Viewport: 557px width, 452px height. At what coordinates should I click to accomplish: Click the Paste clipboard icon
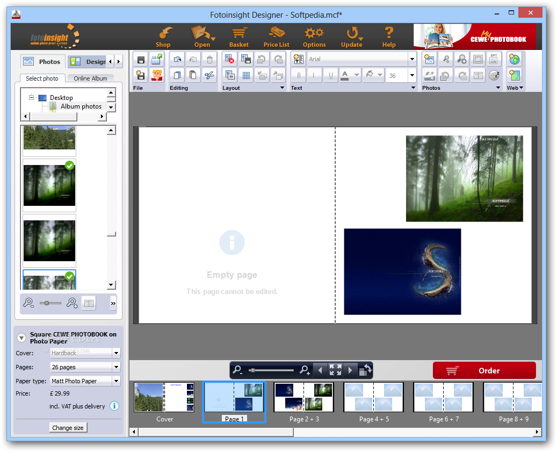pos(193,75)
